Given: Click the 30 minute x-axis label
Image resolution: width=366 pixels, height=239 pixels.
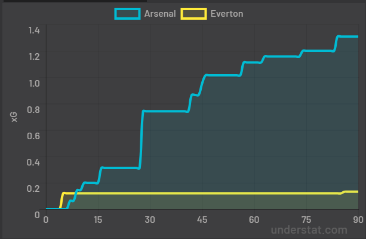Looking at the screenshot, I should point(150,220).
